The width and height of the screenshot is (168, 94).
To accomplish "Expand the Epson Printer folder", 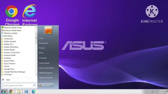I will [x=8, y=61].
